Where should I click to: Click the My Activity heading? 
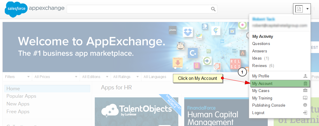coord(263,37)
